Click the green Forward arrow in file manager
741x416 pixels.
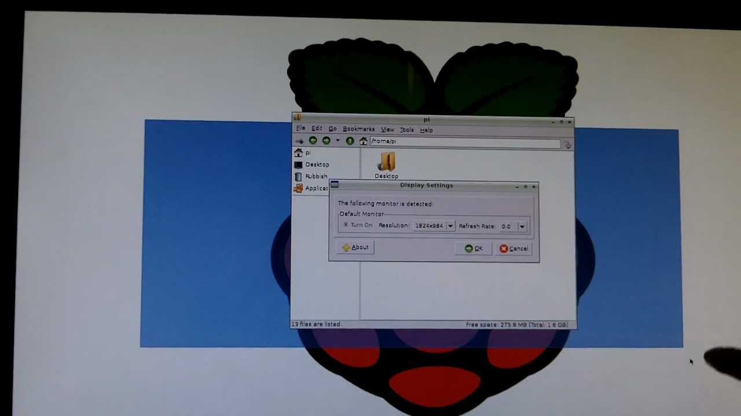(326, 140)
